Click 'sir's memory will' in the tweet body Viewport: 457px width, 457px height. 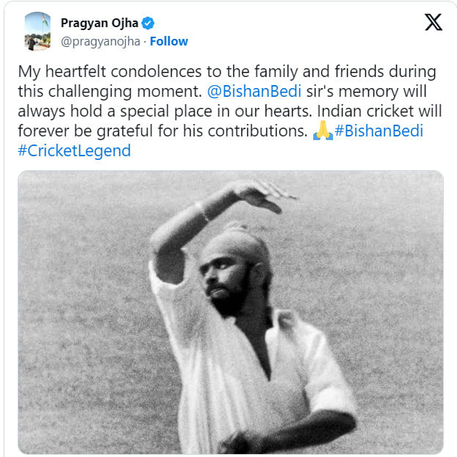click(x=366, y=91)
